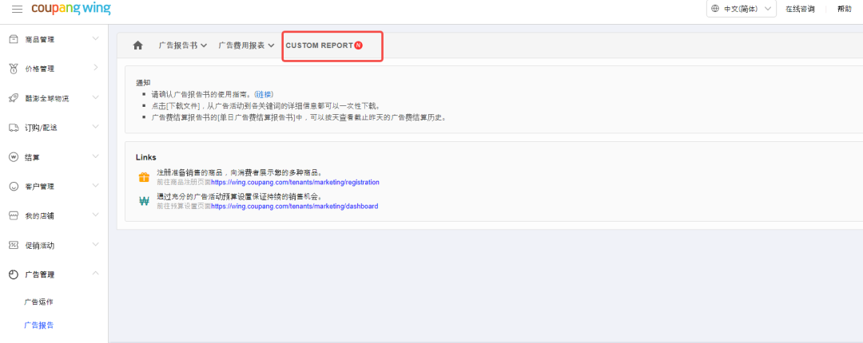Open the 广告费用报表 dropdown tab
Screen dimensions: 863x343
tap(246, 45)
